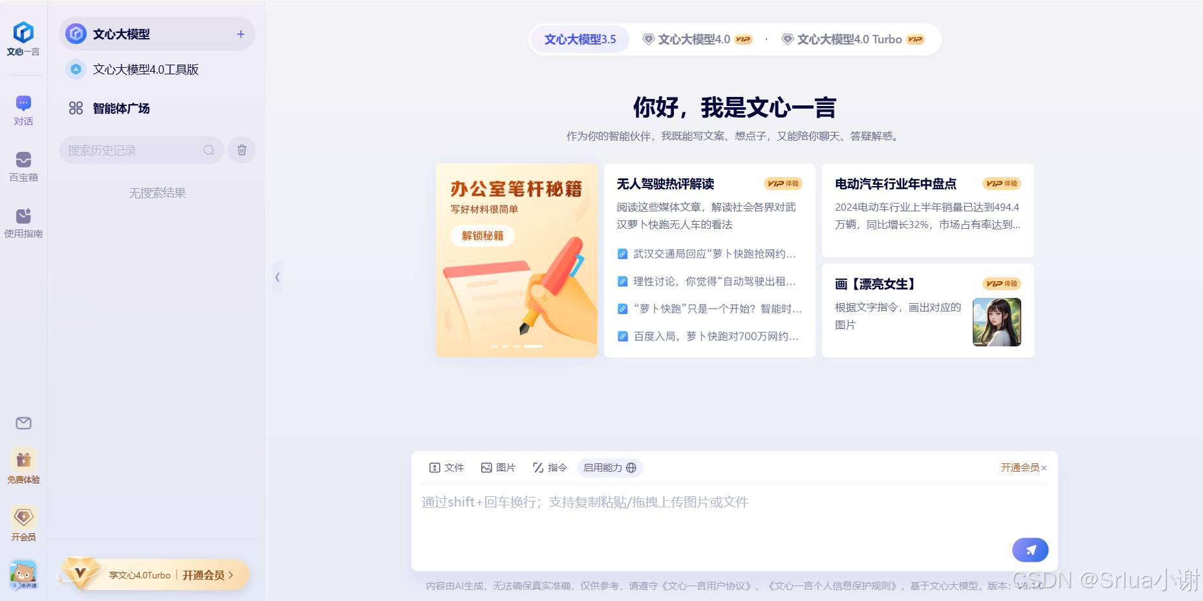
Task: Click the girl portrait thumbnail
Action: coord(997,322)
